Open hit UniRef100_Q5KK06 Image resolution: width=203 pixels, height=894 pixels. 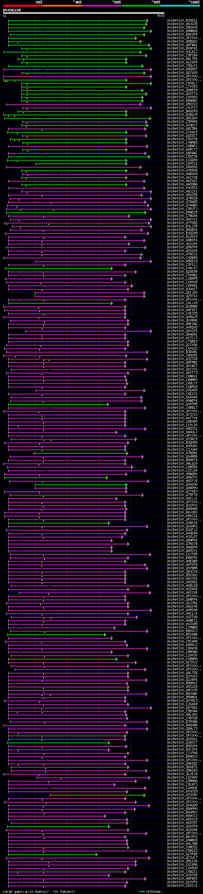click(182, 27)
